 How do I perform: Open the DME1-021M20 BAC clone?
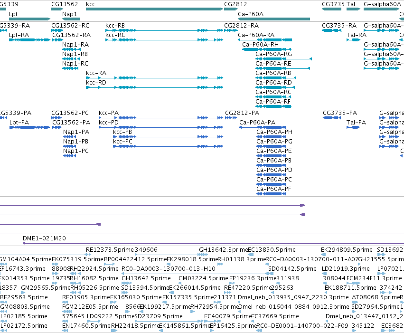click(x=213, y=243)
